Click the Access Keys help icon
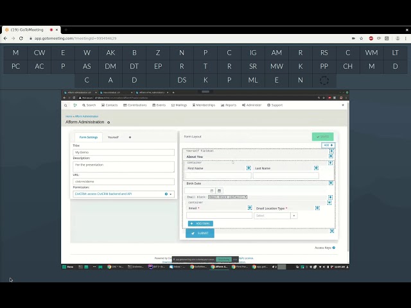The height and width of the screenshot is (308, 411). (334, 248)
